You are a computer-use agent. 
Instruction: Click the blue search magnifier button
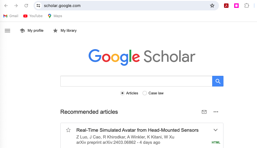pos(218,81)
